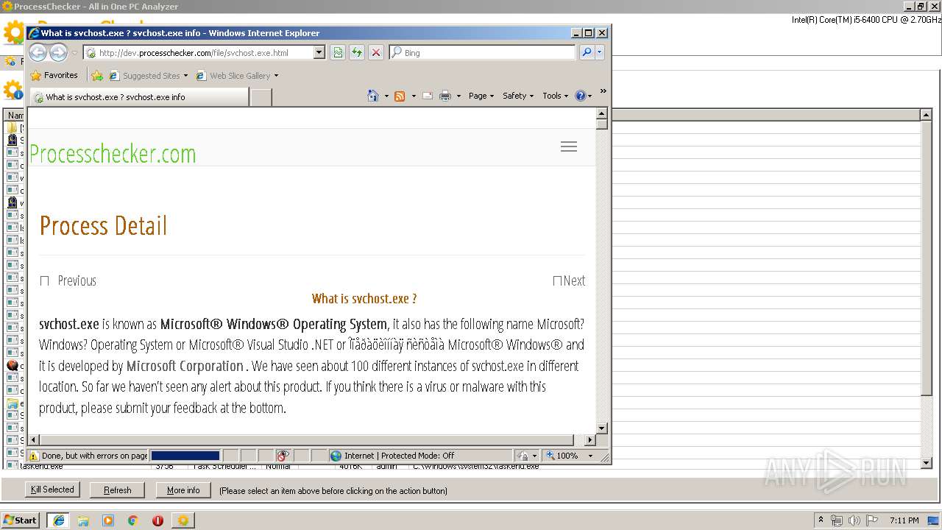Show hidden tray icons arrow
Viewport: 942px width, 530px height.
pyautogui.click(x=821, y=520)
